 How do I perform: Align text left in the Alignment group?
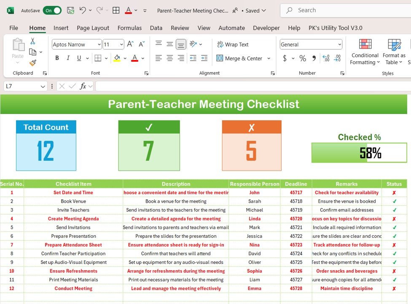tap(158, 58)
